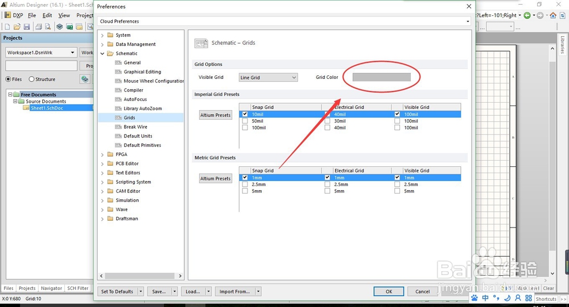Viewport: 569px width, 307px height.
Task: Click the green Back navigation arrow
Action: (527, 15)
